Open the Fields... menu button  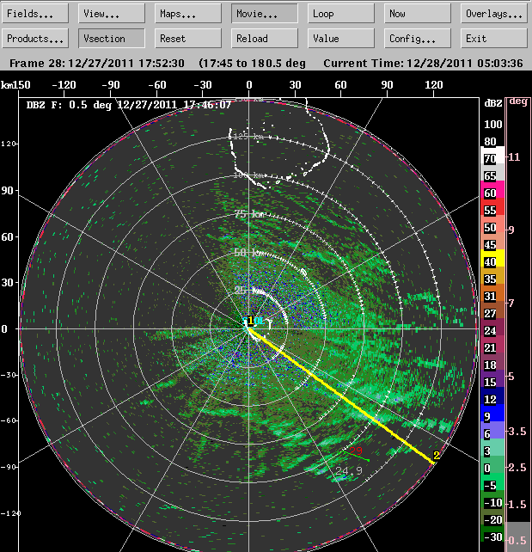point(35,14)
